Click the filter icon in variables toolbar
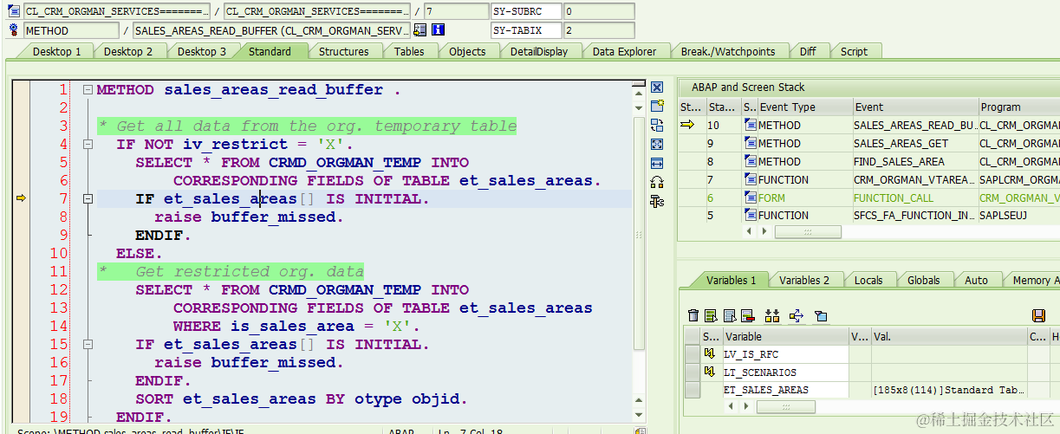Image resolution: width=1060 pixels, height=434 pixels. 821,316
